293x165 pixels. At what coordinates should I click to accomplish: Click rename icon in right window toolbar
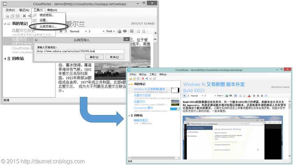pyautogui.click(x=150, y=79)
